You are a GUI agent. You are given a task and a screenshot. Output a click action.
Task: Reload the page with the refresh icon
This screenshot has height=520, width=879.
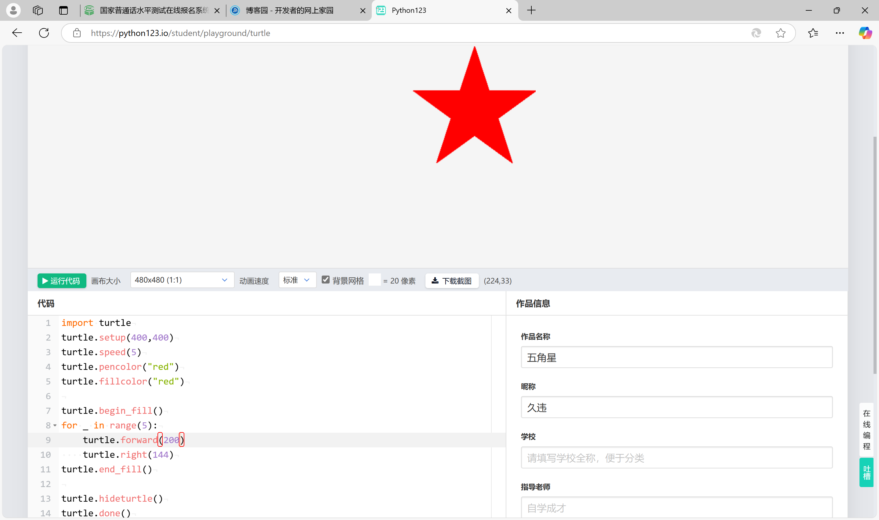coord(44,33)
